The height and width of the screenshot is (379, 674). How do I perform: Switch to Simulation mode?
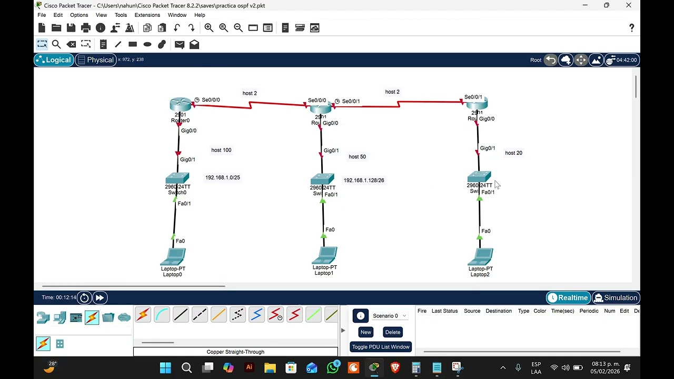pos(616,298)
